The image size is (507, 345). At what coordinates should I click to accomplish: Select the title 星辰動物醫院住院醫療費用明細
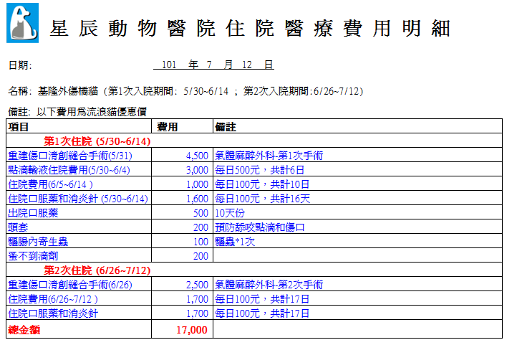[x=251, y=29]
